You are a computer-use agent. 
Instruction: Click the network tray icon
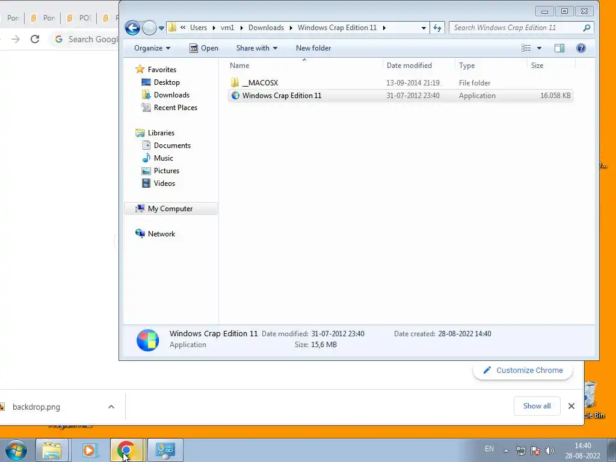click(x=521, y=451)
